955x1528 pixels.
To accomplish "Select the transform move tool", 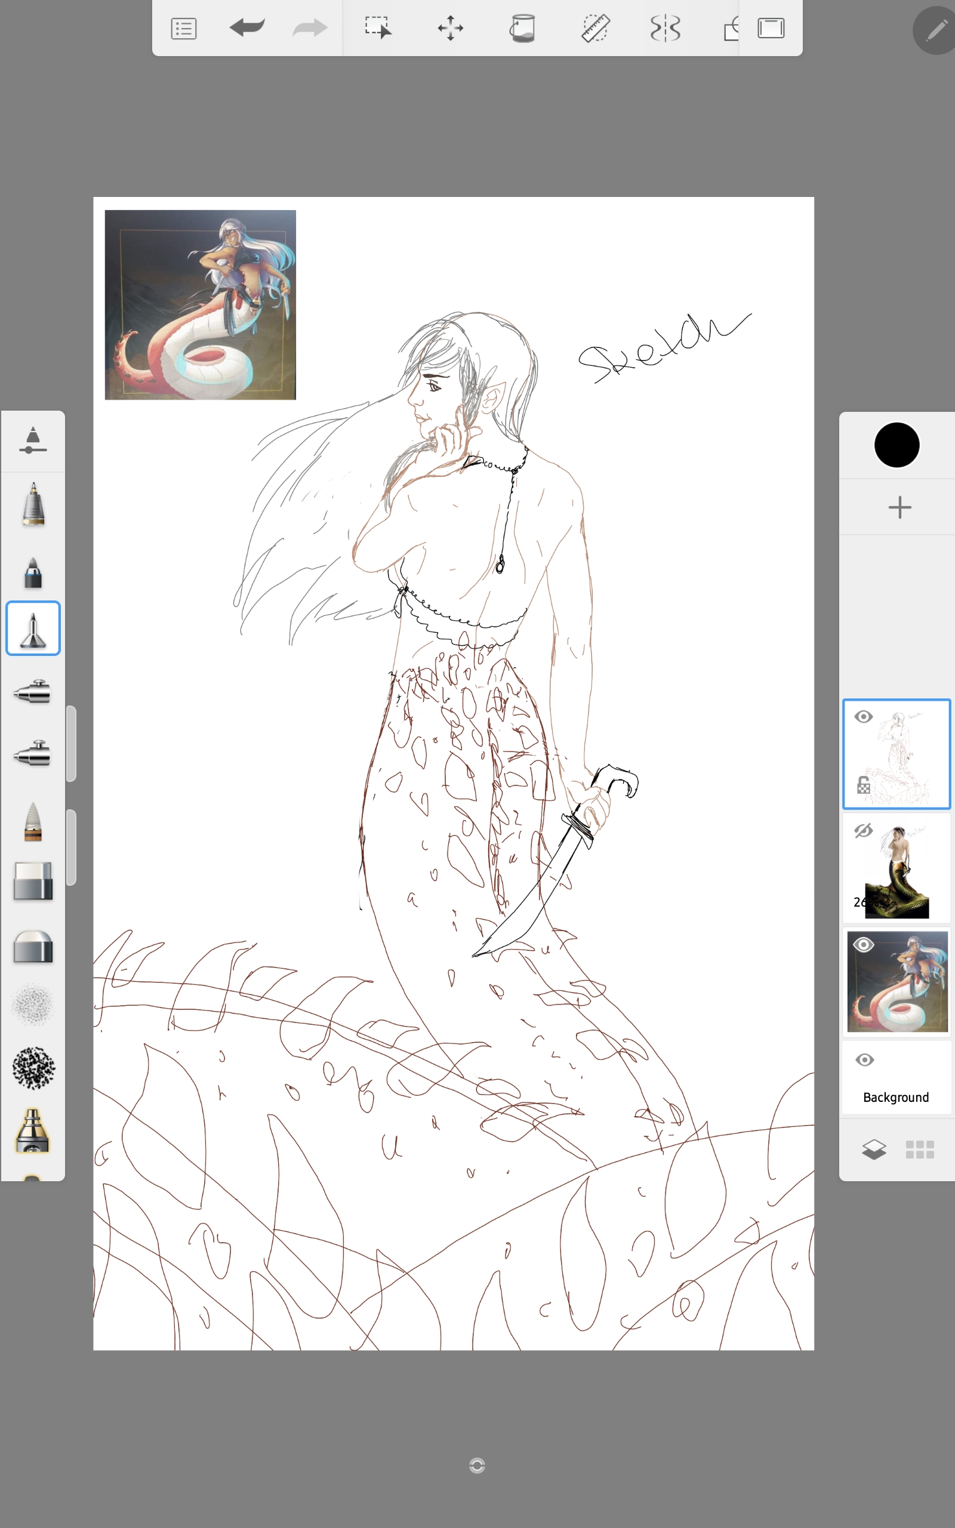I will [450, 29].
